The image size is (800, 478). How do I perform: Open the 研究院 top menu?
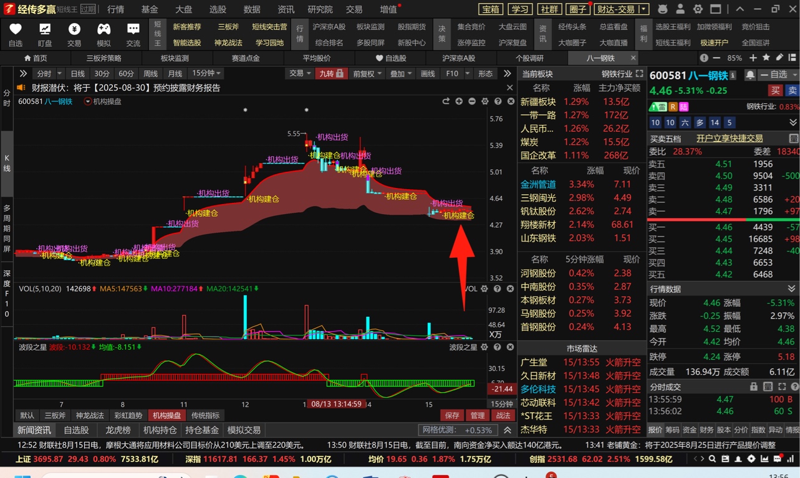[x=320, y=9]
